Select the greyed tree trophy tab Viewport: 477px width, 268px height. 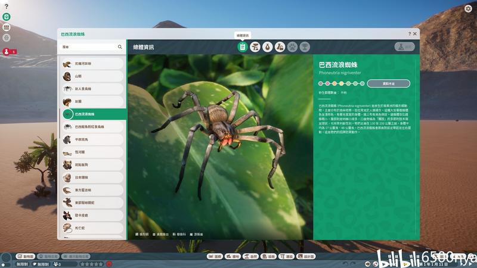[305, 47]
